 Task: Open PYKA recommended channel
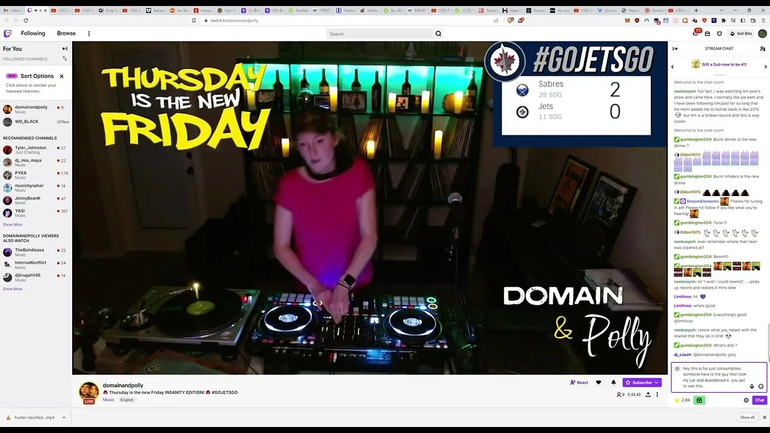click(x=36, y=175)
